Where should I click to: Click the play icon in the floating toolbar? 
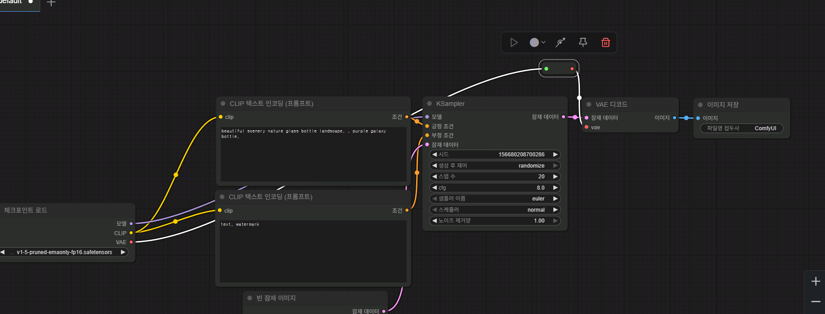[x=514, y=42]
